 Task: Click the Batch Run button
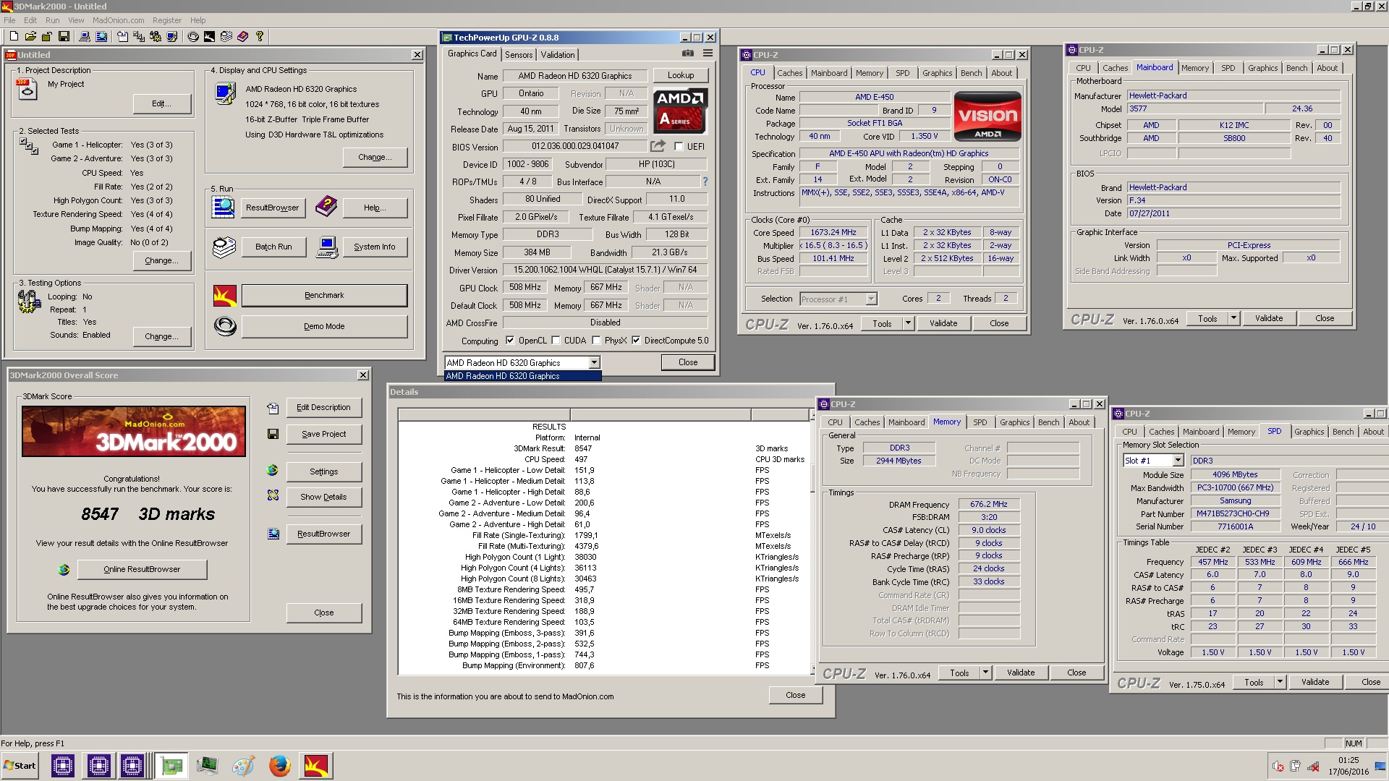tap(273, 247)
